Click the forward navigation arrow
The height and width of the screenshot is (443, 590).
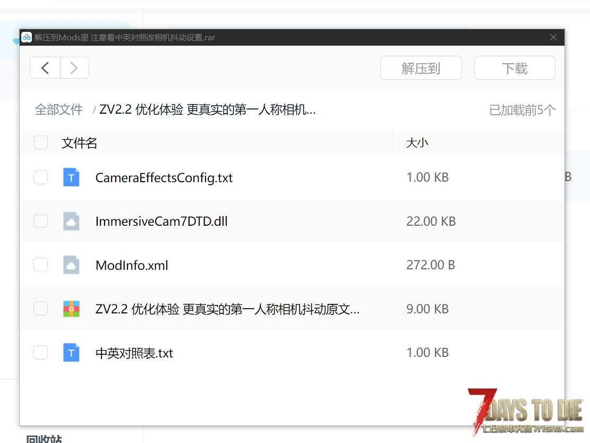[x=74, y=68]
